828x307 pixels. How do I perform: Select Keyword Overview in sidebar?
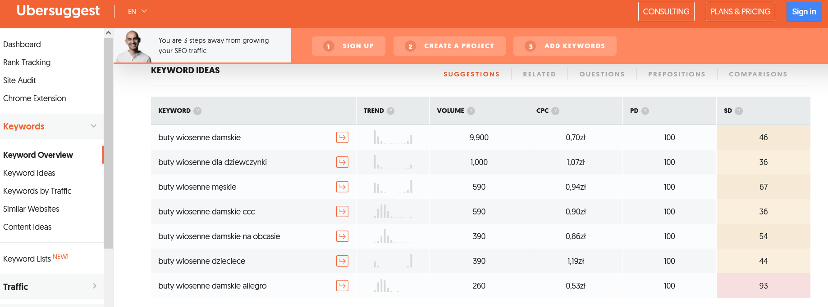[x=38, y=155]
